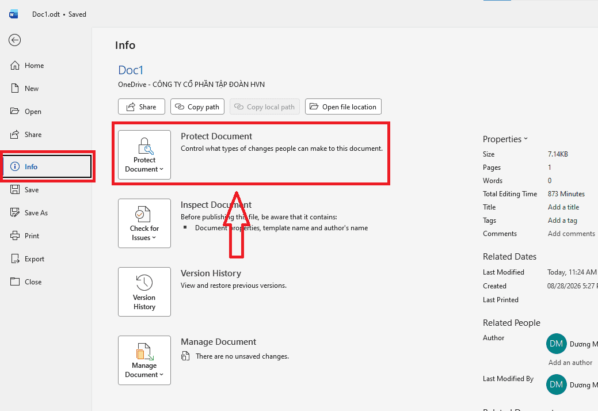The width and height of the screenshot is (598, 411).
Task: Expand the Manage Document dropdown
Action: point(144,360)
